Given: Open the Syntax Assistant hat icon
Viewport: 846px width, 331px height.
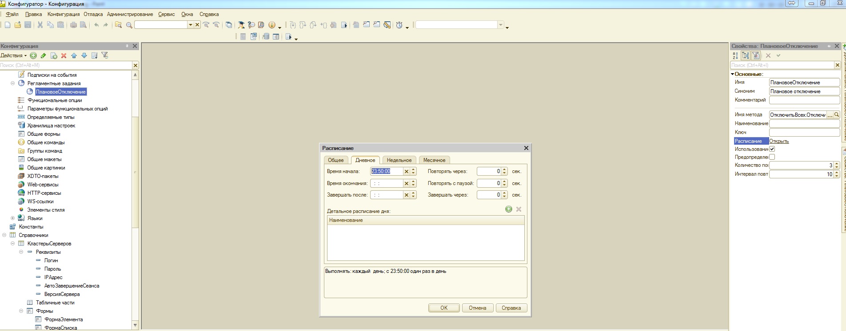Looking at the screenshot, I should [x=241, y=25].
